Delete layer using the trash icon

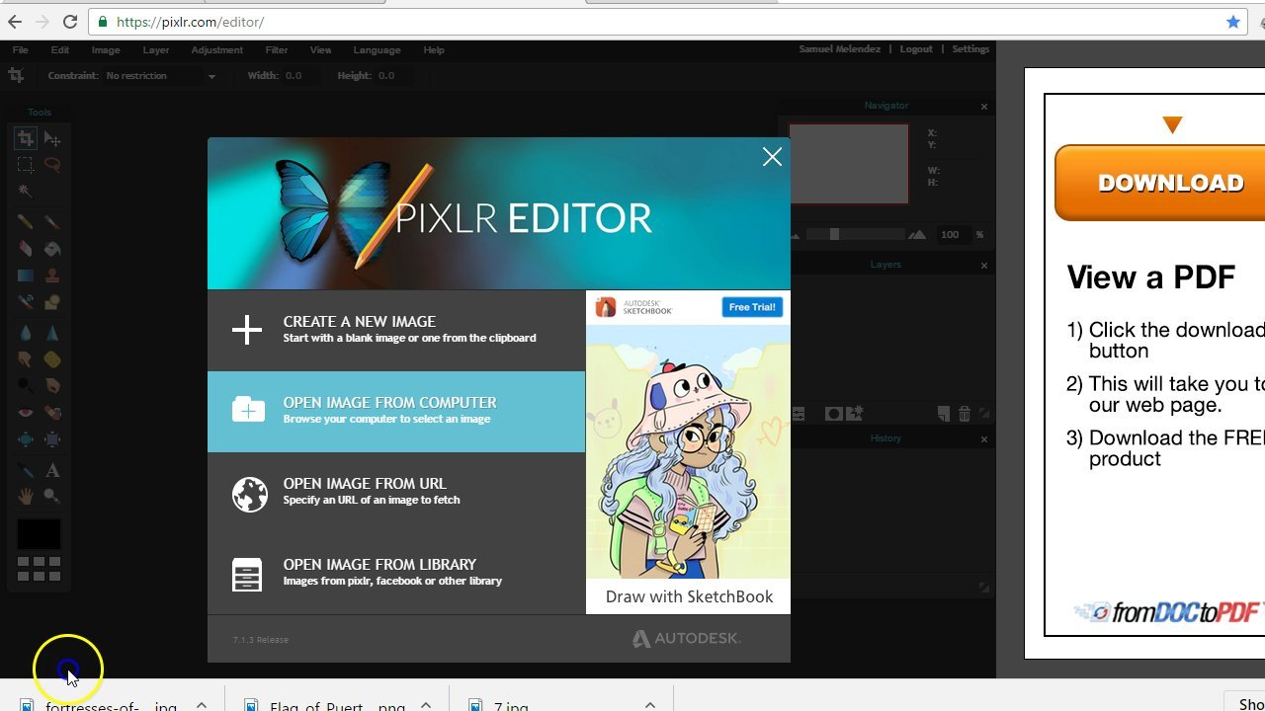964,413
